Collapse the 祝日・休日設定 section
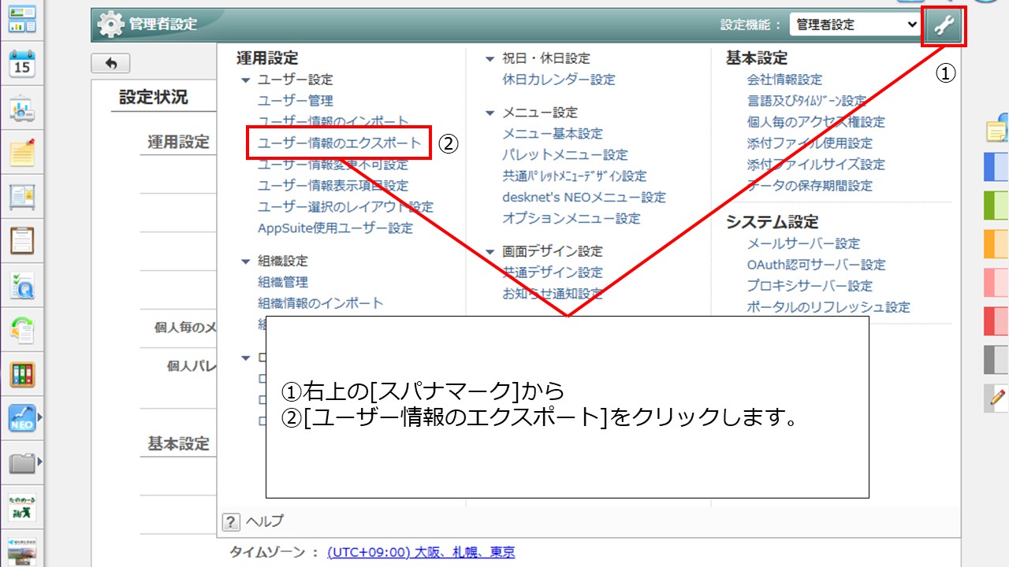The image size is (1009, 567). pyautogui.click(x=490, y=59)
